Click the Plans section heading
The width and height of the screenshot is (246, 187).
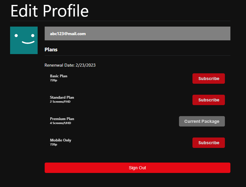(51, 50)
